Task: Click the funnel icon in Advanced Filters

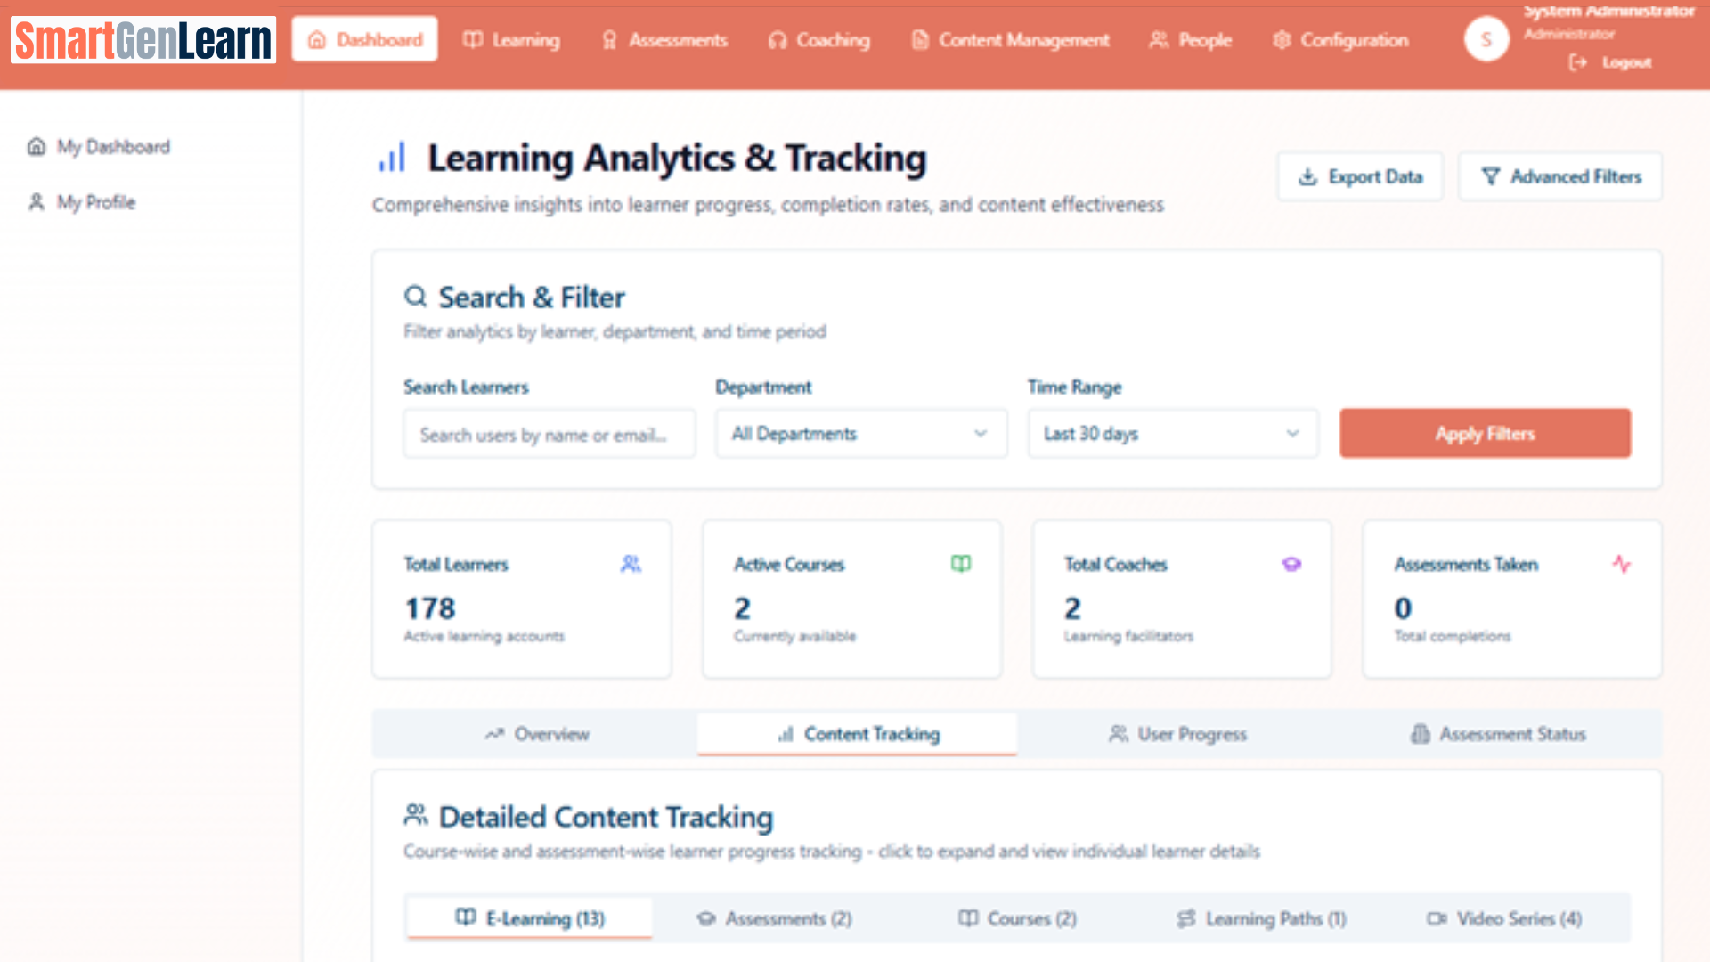Action: coord(1490,176)
